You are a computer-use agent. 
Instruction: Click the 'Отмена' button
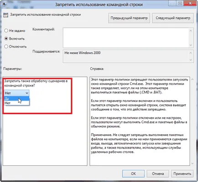tap(158, 173)
